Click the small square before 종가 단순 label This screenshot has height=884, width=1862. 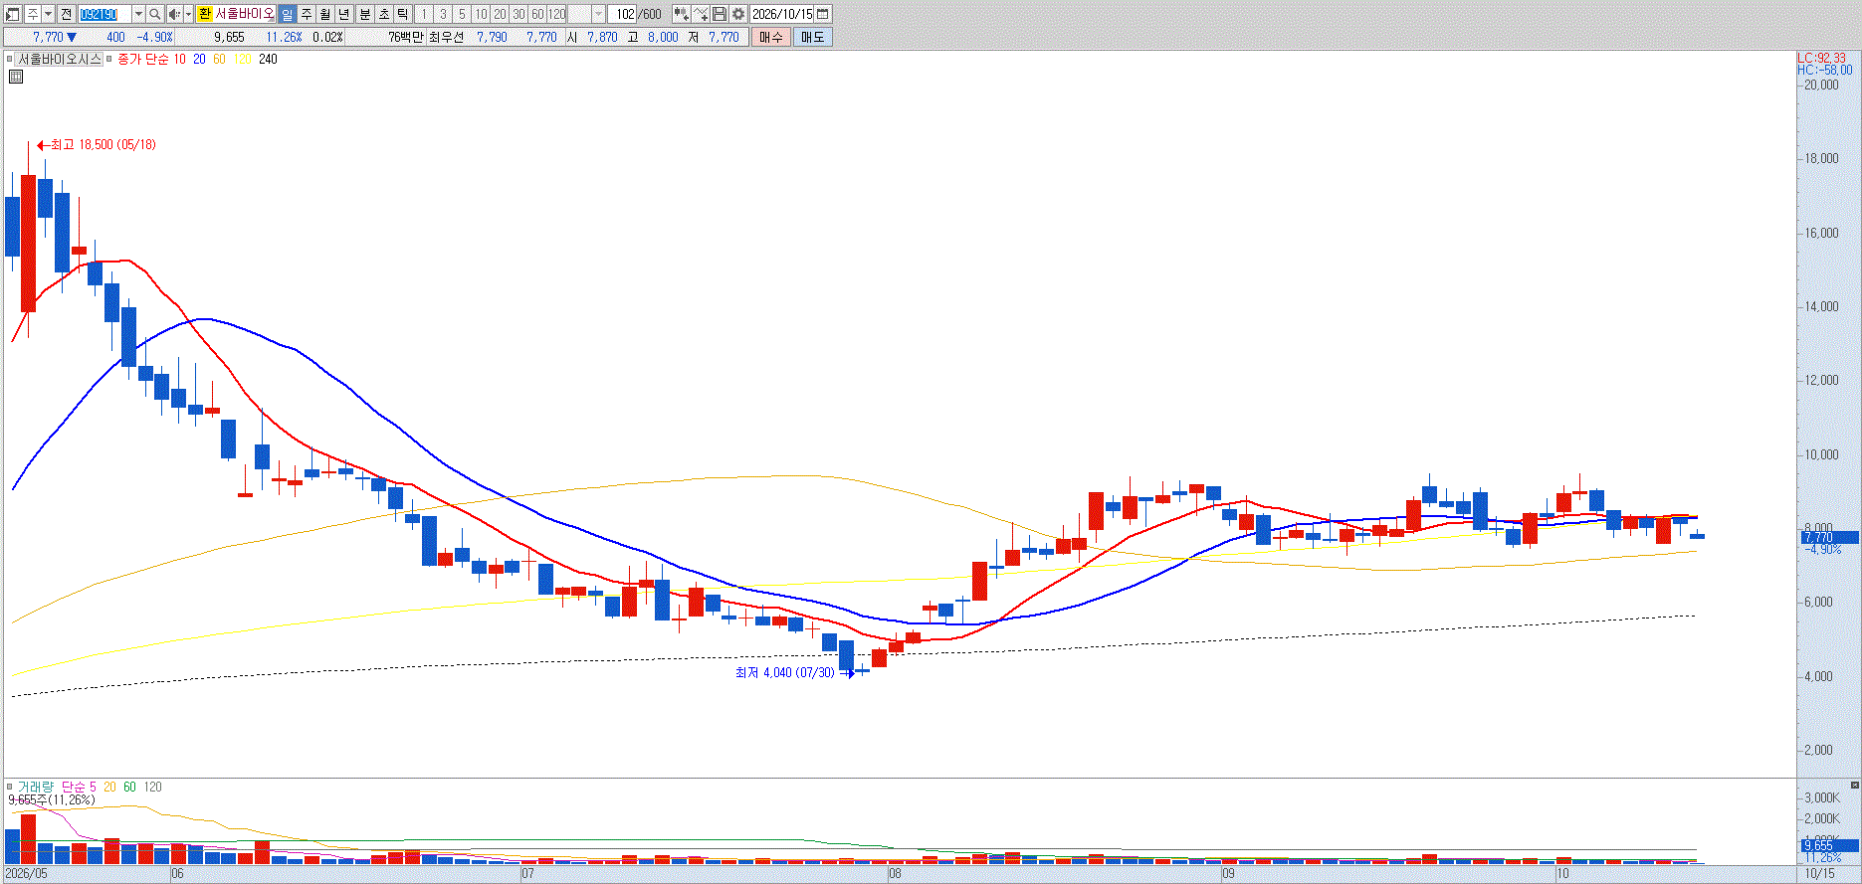point(108,59)
